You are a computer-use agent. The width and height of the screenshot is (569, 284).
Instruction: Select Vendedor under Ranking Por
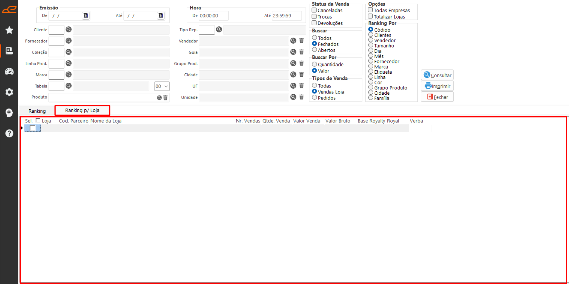point(371,40)
